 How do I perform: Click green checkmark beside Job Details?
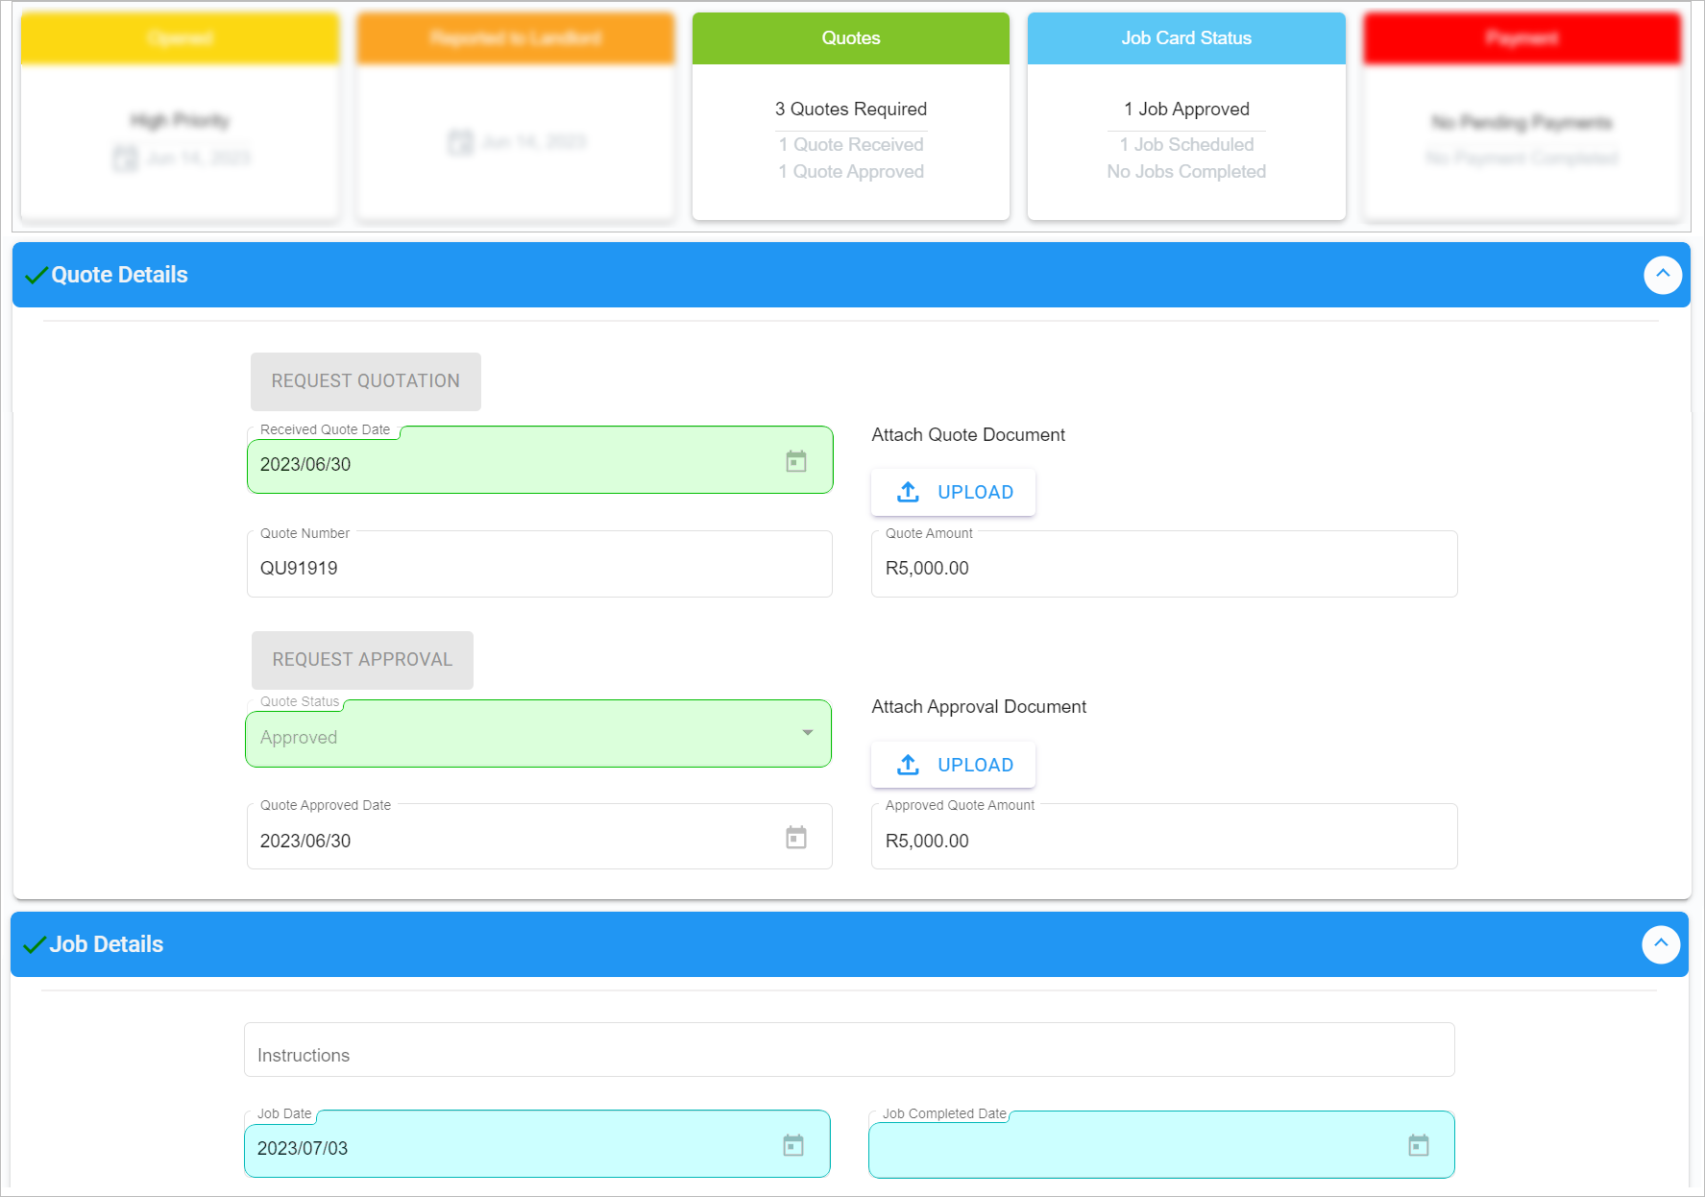[35, 945]
